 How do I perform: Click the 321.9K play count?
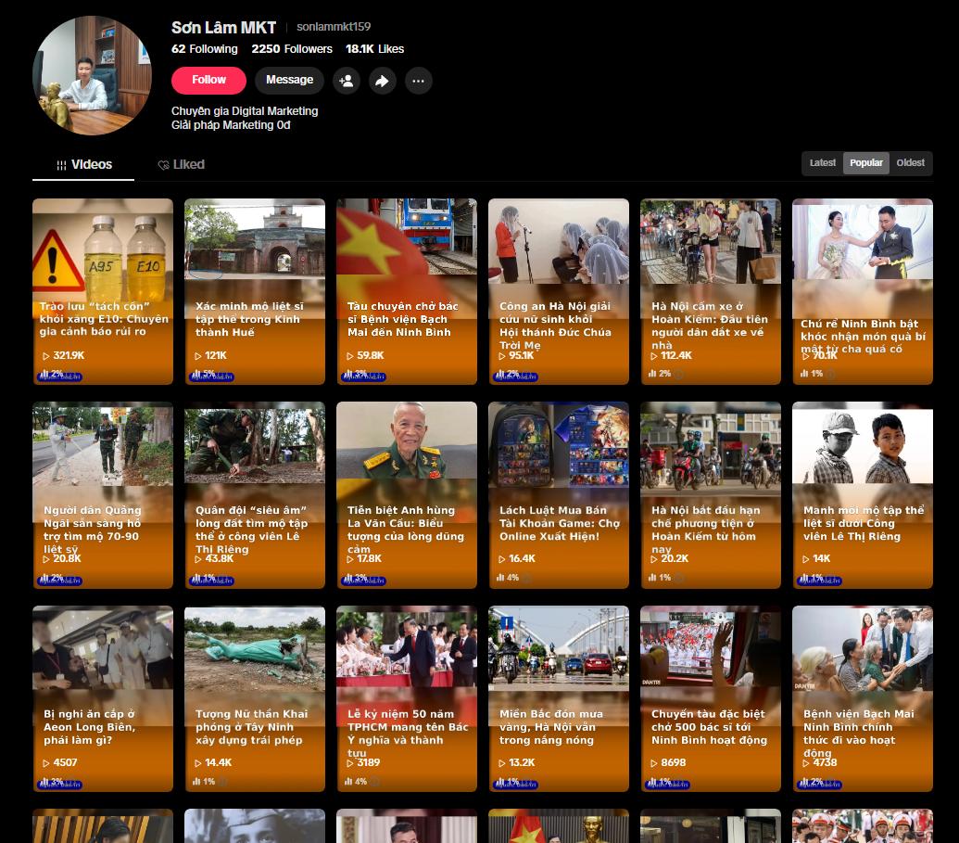click(64, 356)
